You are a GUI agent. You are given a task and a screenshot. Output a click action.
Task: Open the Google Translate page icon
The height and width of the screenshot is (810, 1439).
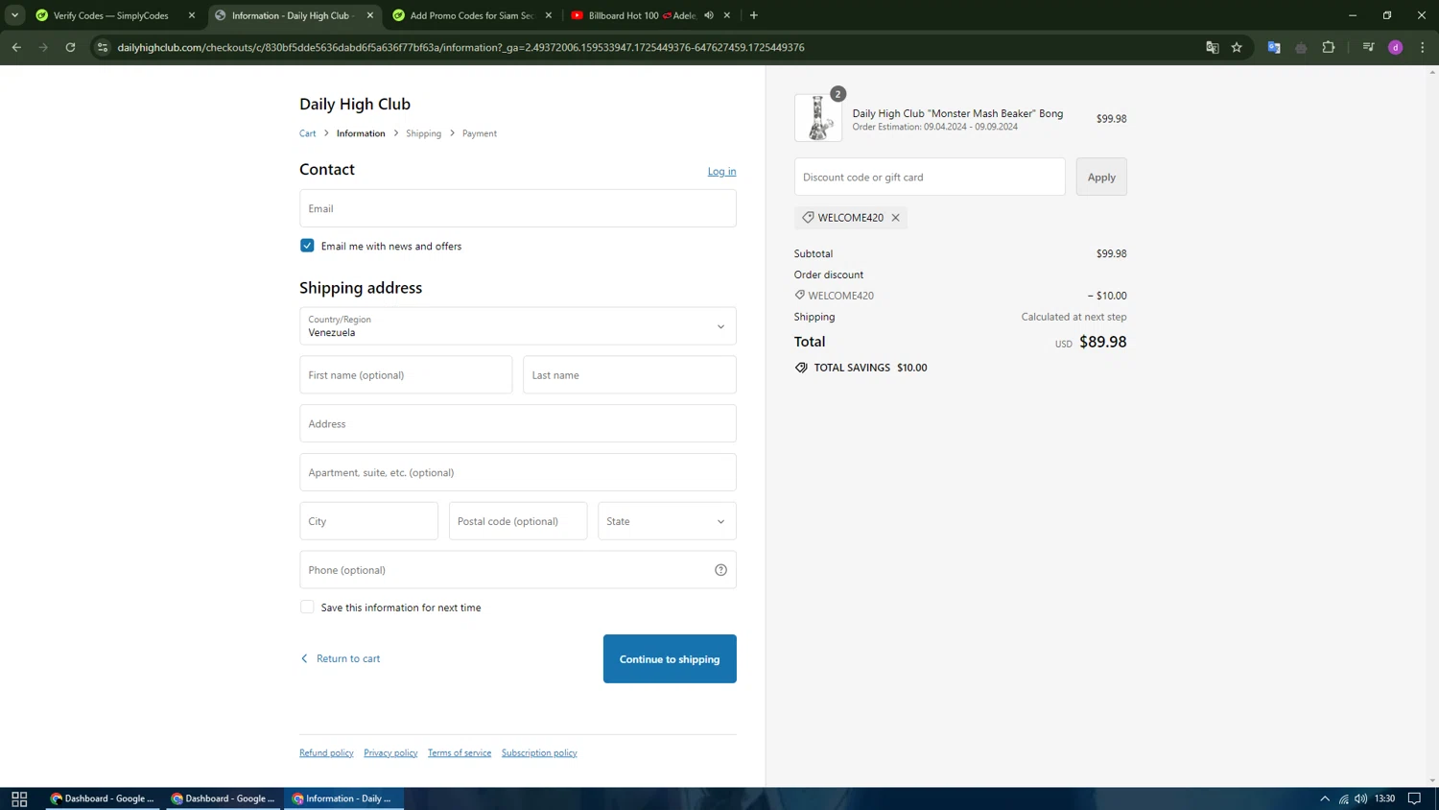point(1213,47)
